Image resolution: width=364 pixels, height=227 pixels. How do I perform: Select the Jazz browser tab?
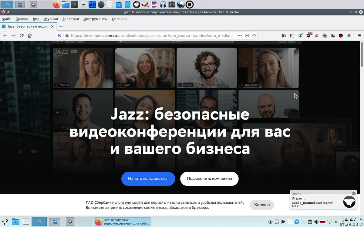(28, 26)
